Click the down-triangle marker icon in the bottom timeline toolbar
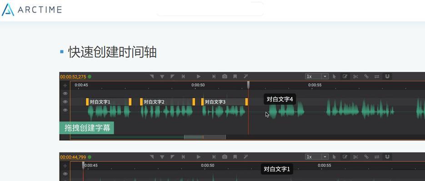The height and width of the screenshot is (181, 425). pos(162,157)
